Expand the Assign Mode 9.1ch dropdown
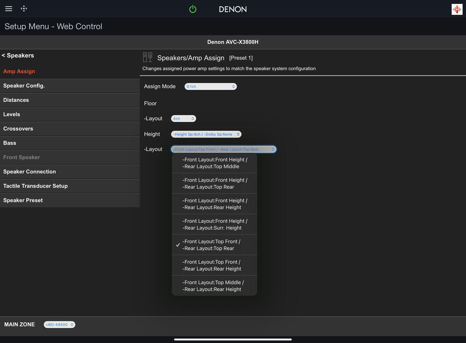Screen dimensions: 466x343 [x=211, y=86]
